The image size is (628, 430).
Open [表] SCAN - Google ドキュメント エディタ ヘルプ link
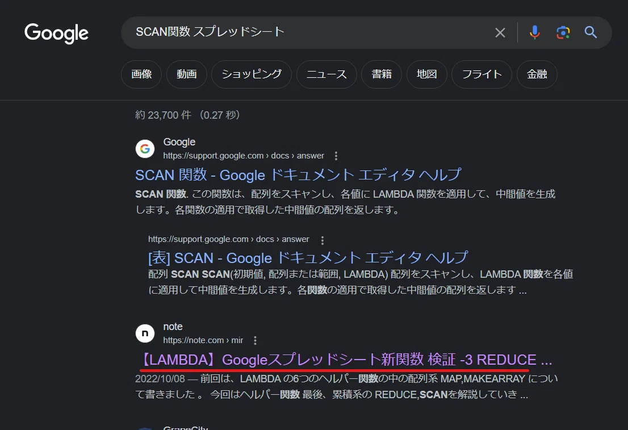coord(308,258)
